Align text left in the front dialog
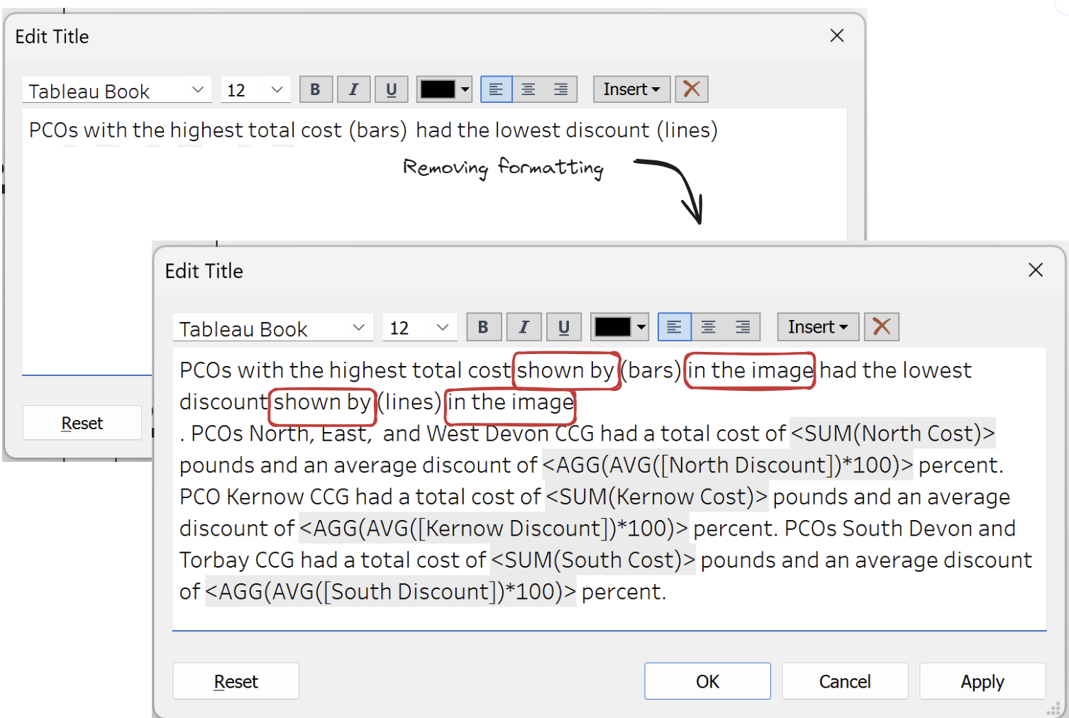The height and width of the screenshot is (718, 1069). (675, 327)
